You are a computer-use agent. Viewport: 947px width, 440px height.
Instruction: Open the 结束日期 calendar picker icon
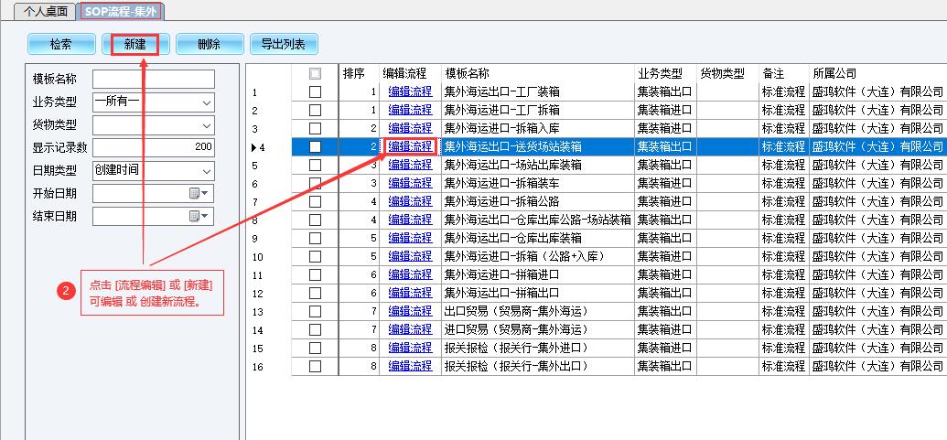(198, 216)
